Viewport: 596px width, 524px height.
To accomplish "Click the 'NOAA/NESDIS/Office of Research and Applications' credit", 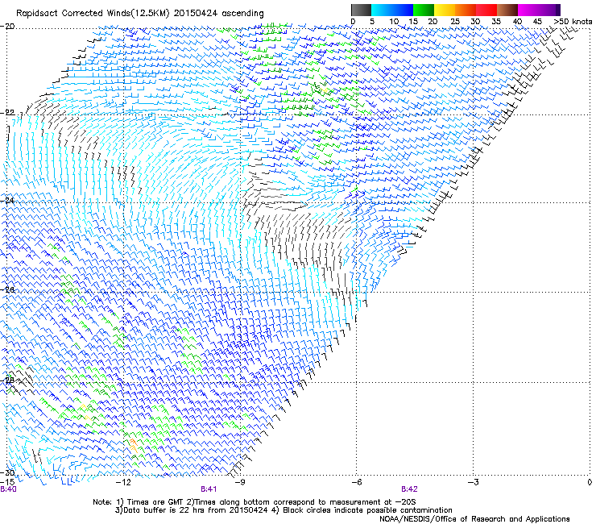I will [x=474, y=519].
